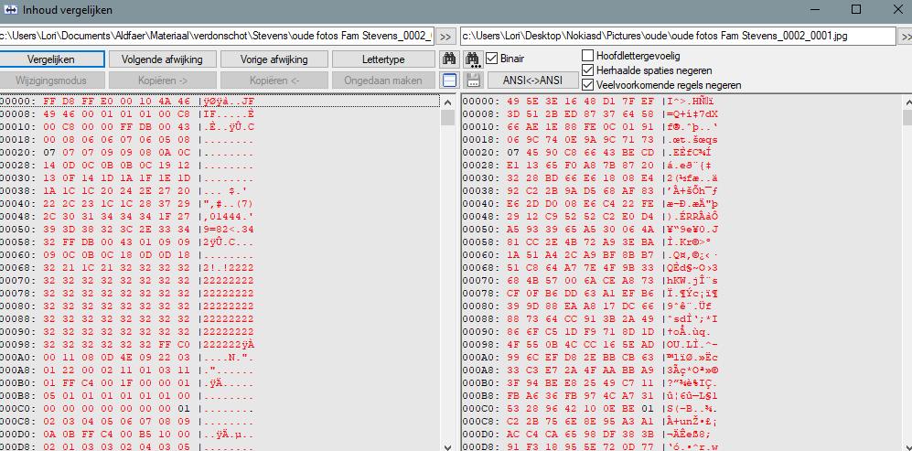The height and width of the screenshot is (451, 912).
Task: Go to Vorige afwijking
Action: pyautogui.click(x=274, y=59)
